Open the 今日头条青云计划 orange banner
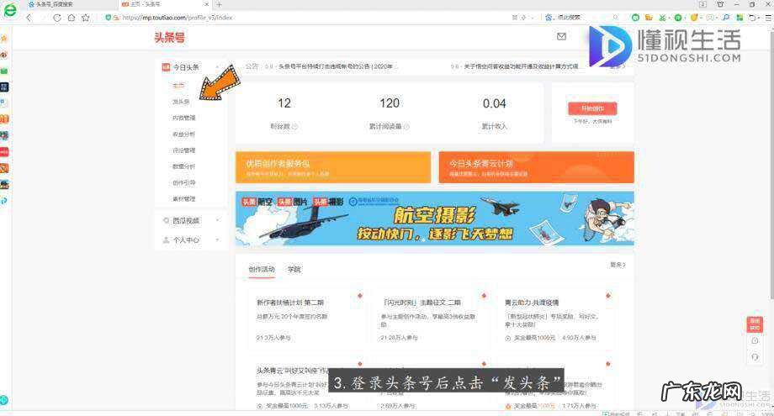774x416 pixels. (536, 167)
